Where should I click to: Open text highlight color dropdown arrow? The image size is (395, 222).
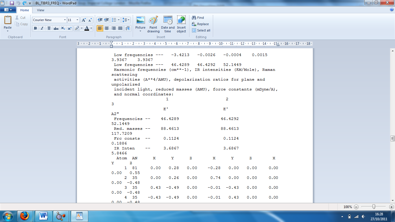pos(82,28)
